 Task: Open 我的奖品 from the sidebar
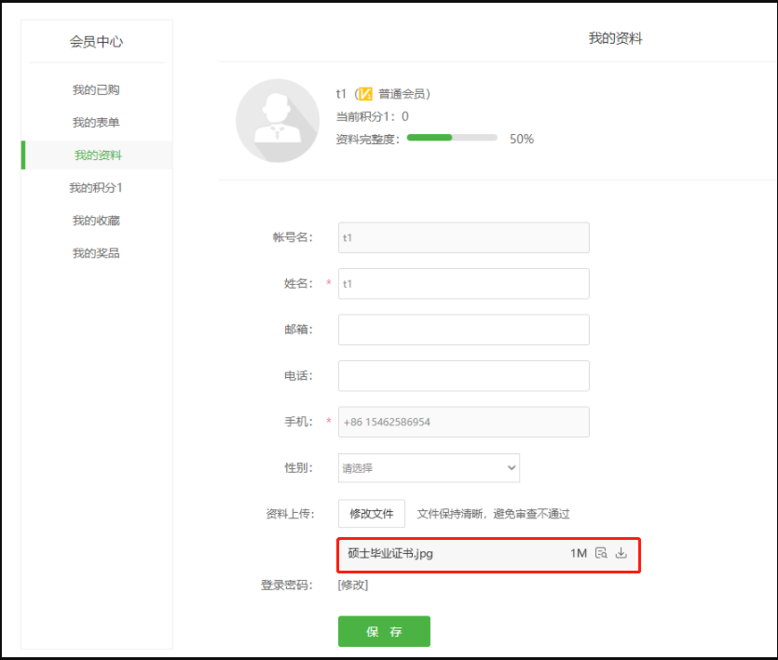pos(96,253)
